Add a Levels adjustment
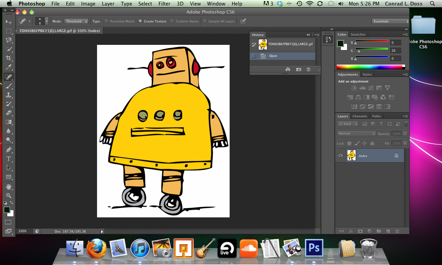The image size is (442, 265). (x=362, y=88)
